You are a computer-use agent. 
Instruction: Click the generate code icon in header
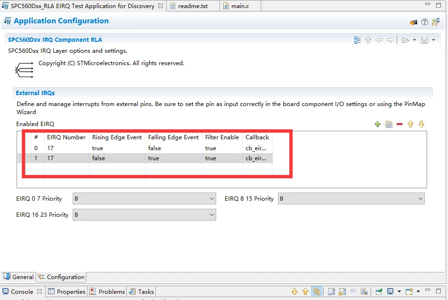tap(413, 22)
